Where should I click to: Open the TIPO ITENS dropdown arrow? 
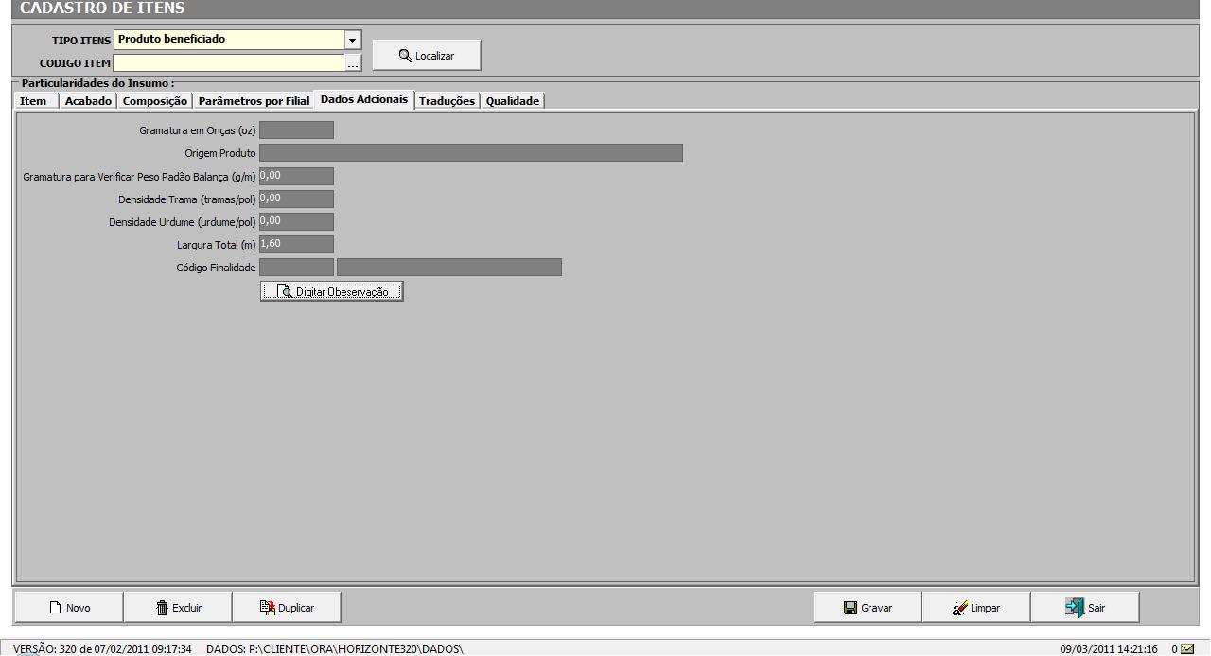click(x=353, y=40)
